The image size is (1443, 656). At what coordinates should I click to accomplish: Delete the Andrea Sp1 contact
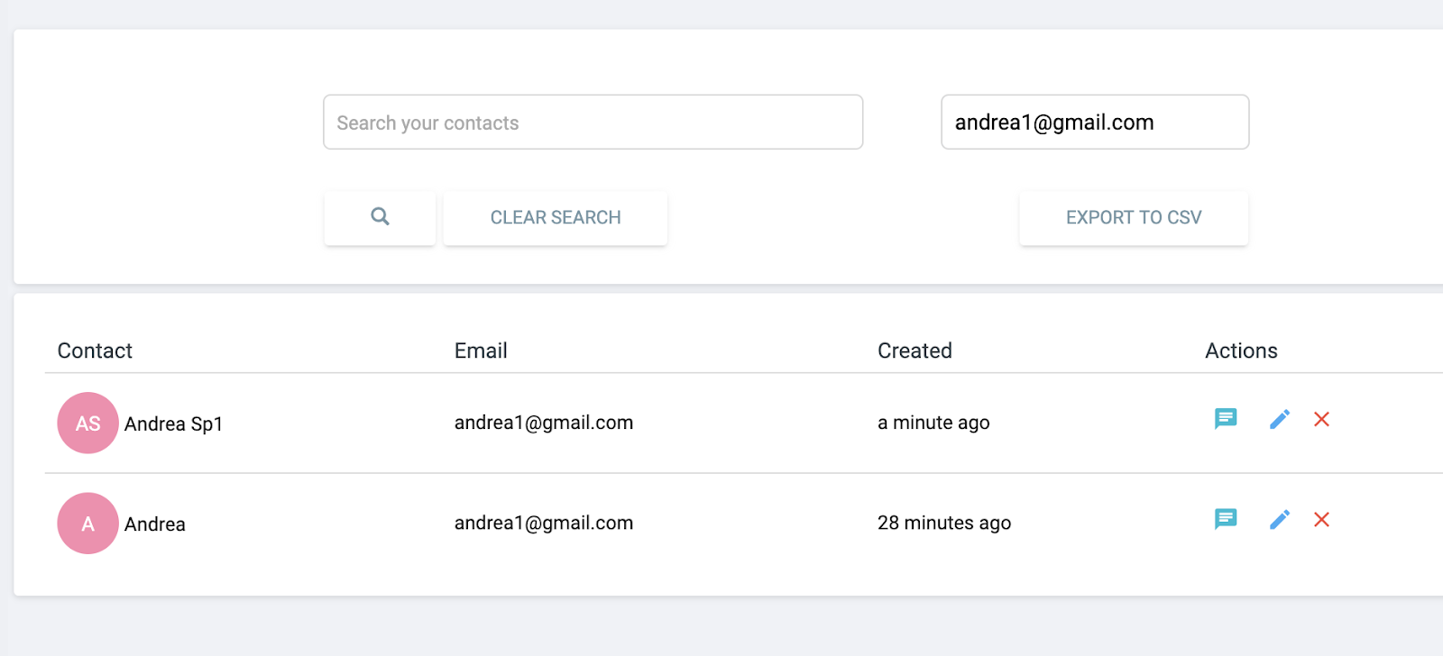pyautogui.click(x=1321, y=419)
